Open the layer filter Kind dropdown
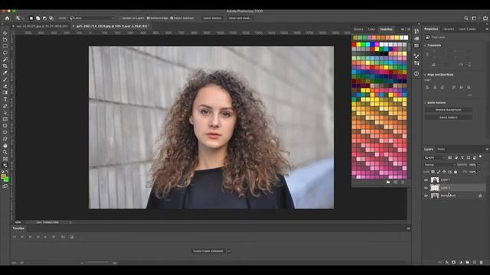Viewport: 490px width, 275px height. [435, 157]
